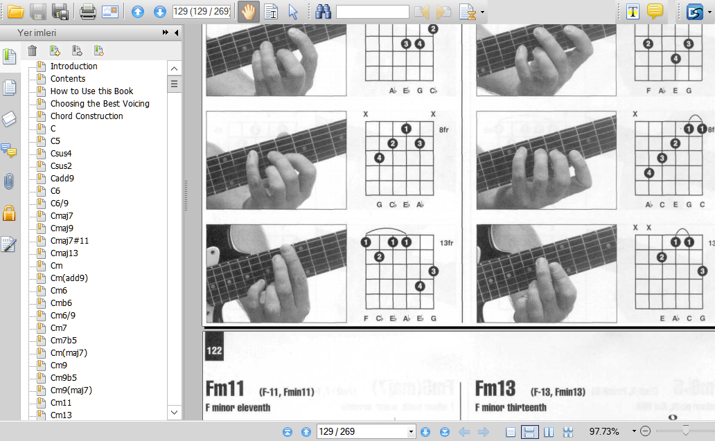Select the Hand tool in the toolbar

click(248, 12)
